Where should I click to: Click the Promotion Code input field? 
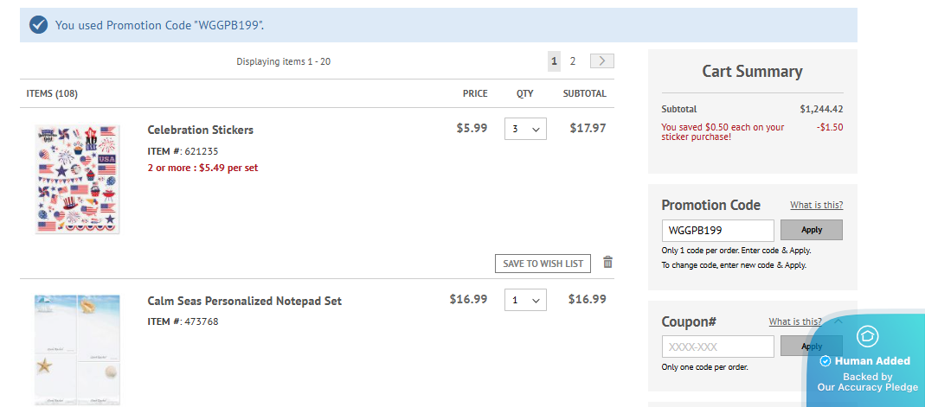point(717,231)
